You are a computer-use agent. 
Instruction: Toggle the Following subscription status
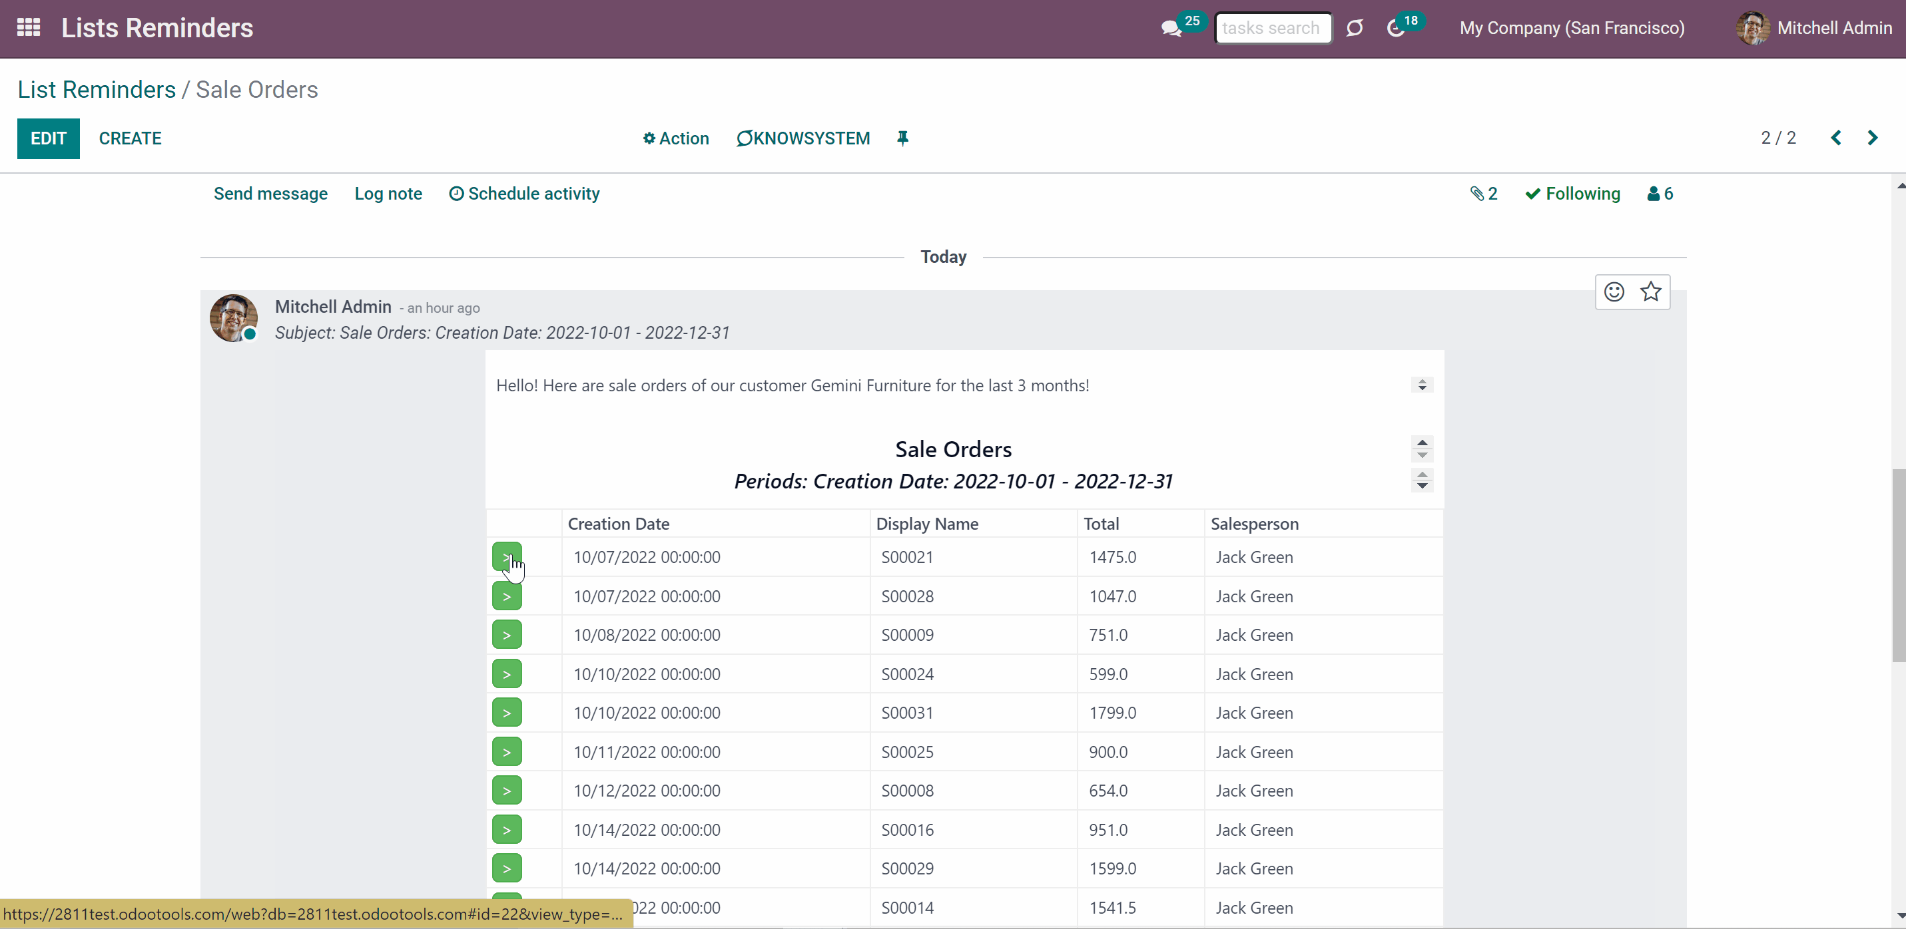coord(1572,194)
